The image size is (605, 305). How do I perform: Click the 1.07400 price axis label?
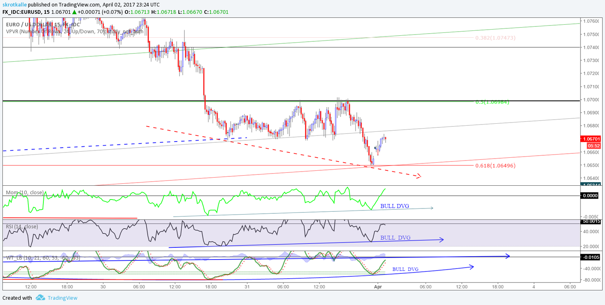pyautogui.click(x=591, y=47)
